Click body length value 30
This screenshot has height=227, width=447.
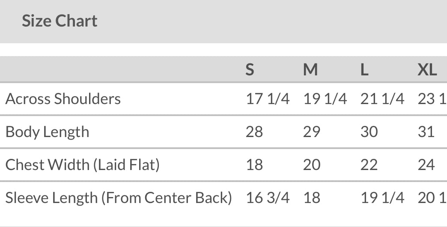click(x=369, y=131)
